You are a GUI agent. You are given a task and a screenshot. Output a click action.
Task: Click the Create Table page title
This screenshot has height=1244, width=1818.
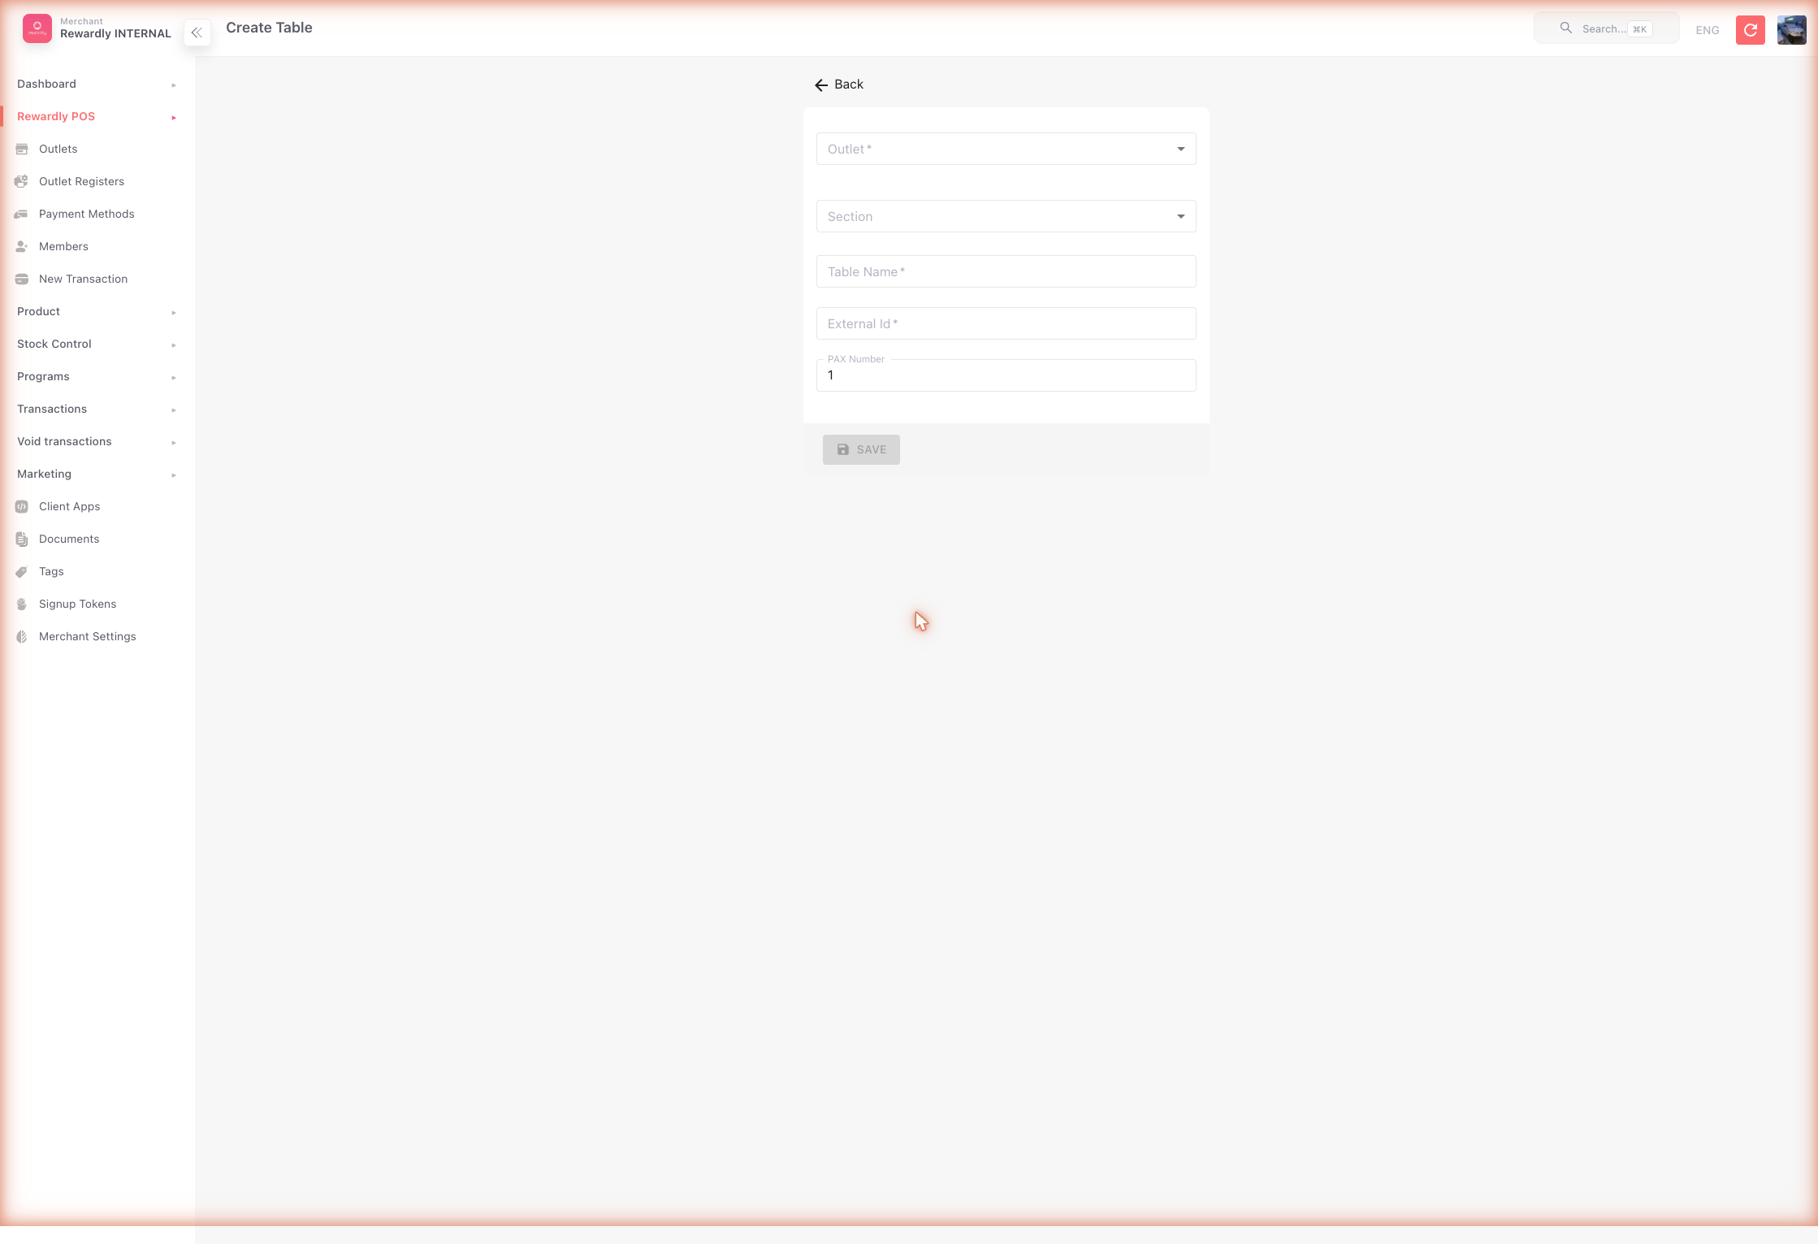269,28
